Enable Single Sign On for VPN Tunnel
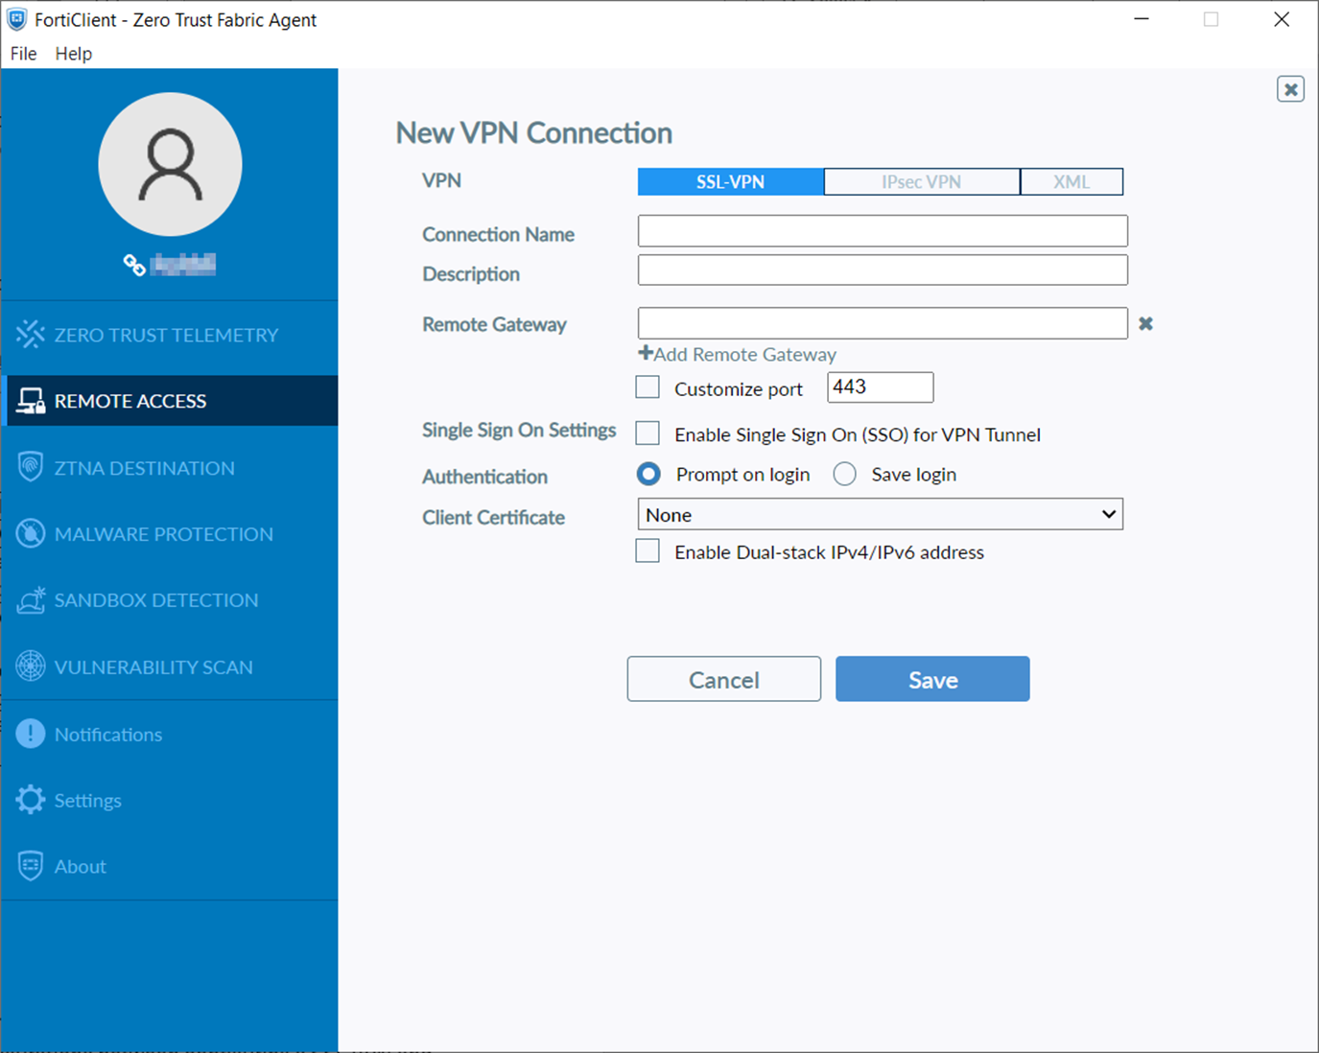This screenshot has width=1319, height=1053. pos(648,433)
